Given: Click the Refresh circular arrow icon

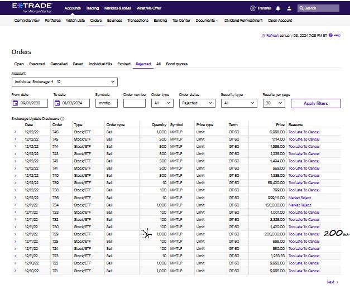Looking at the screenshot, I should 263,36.
